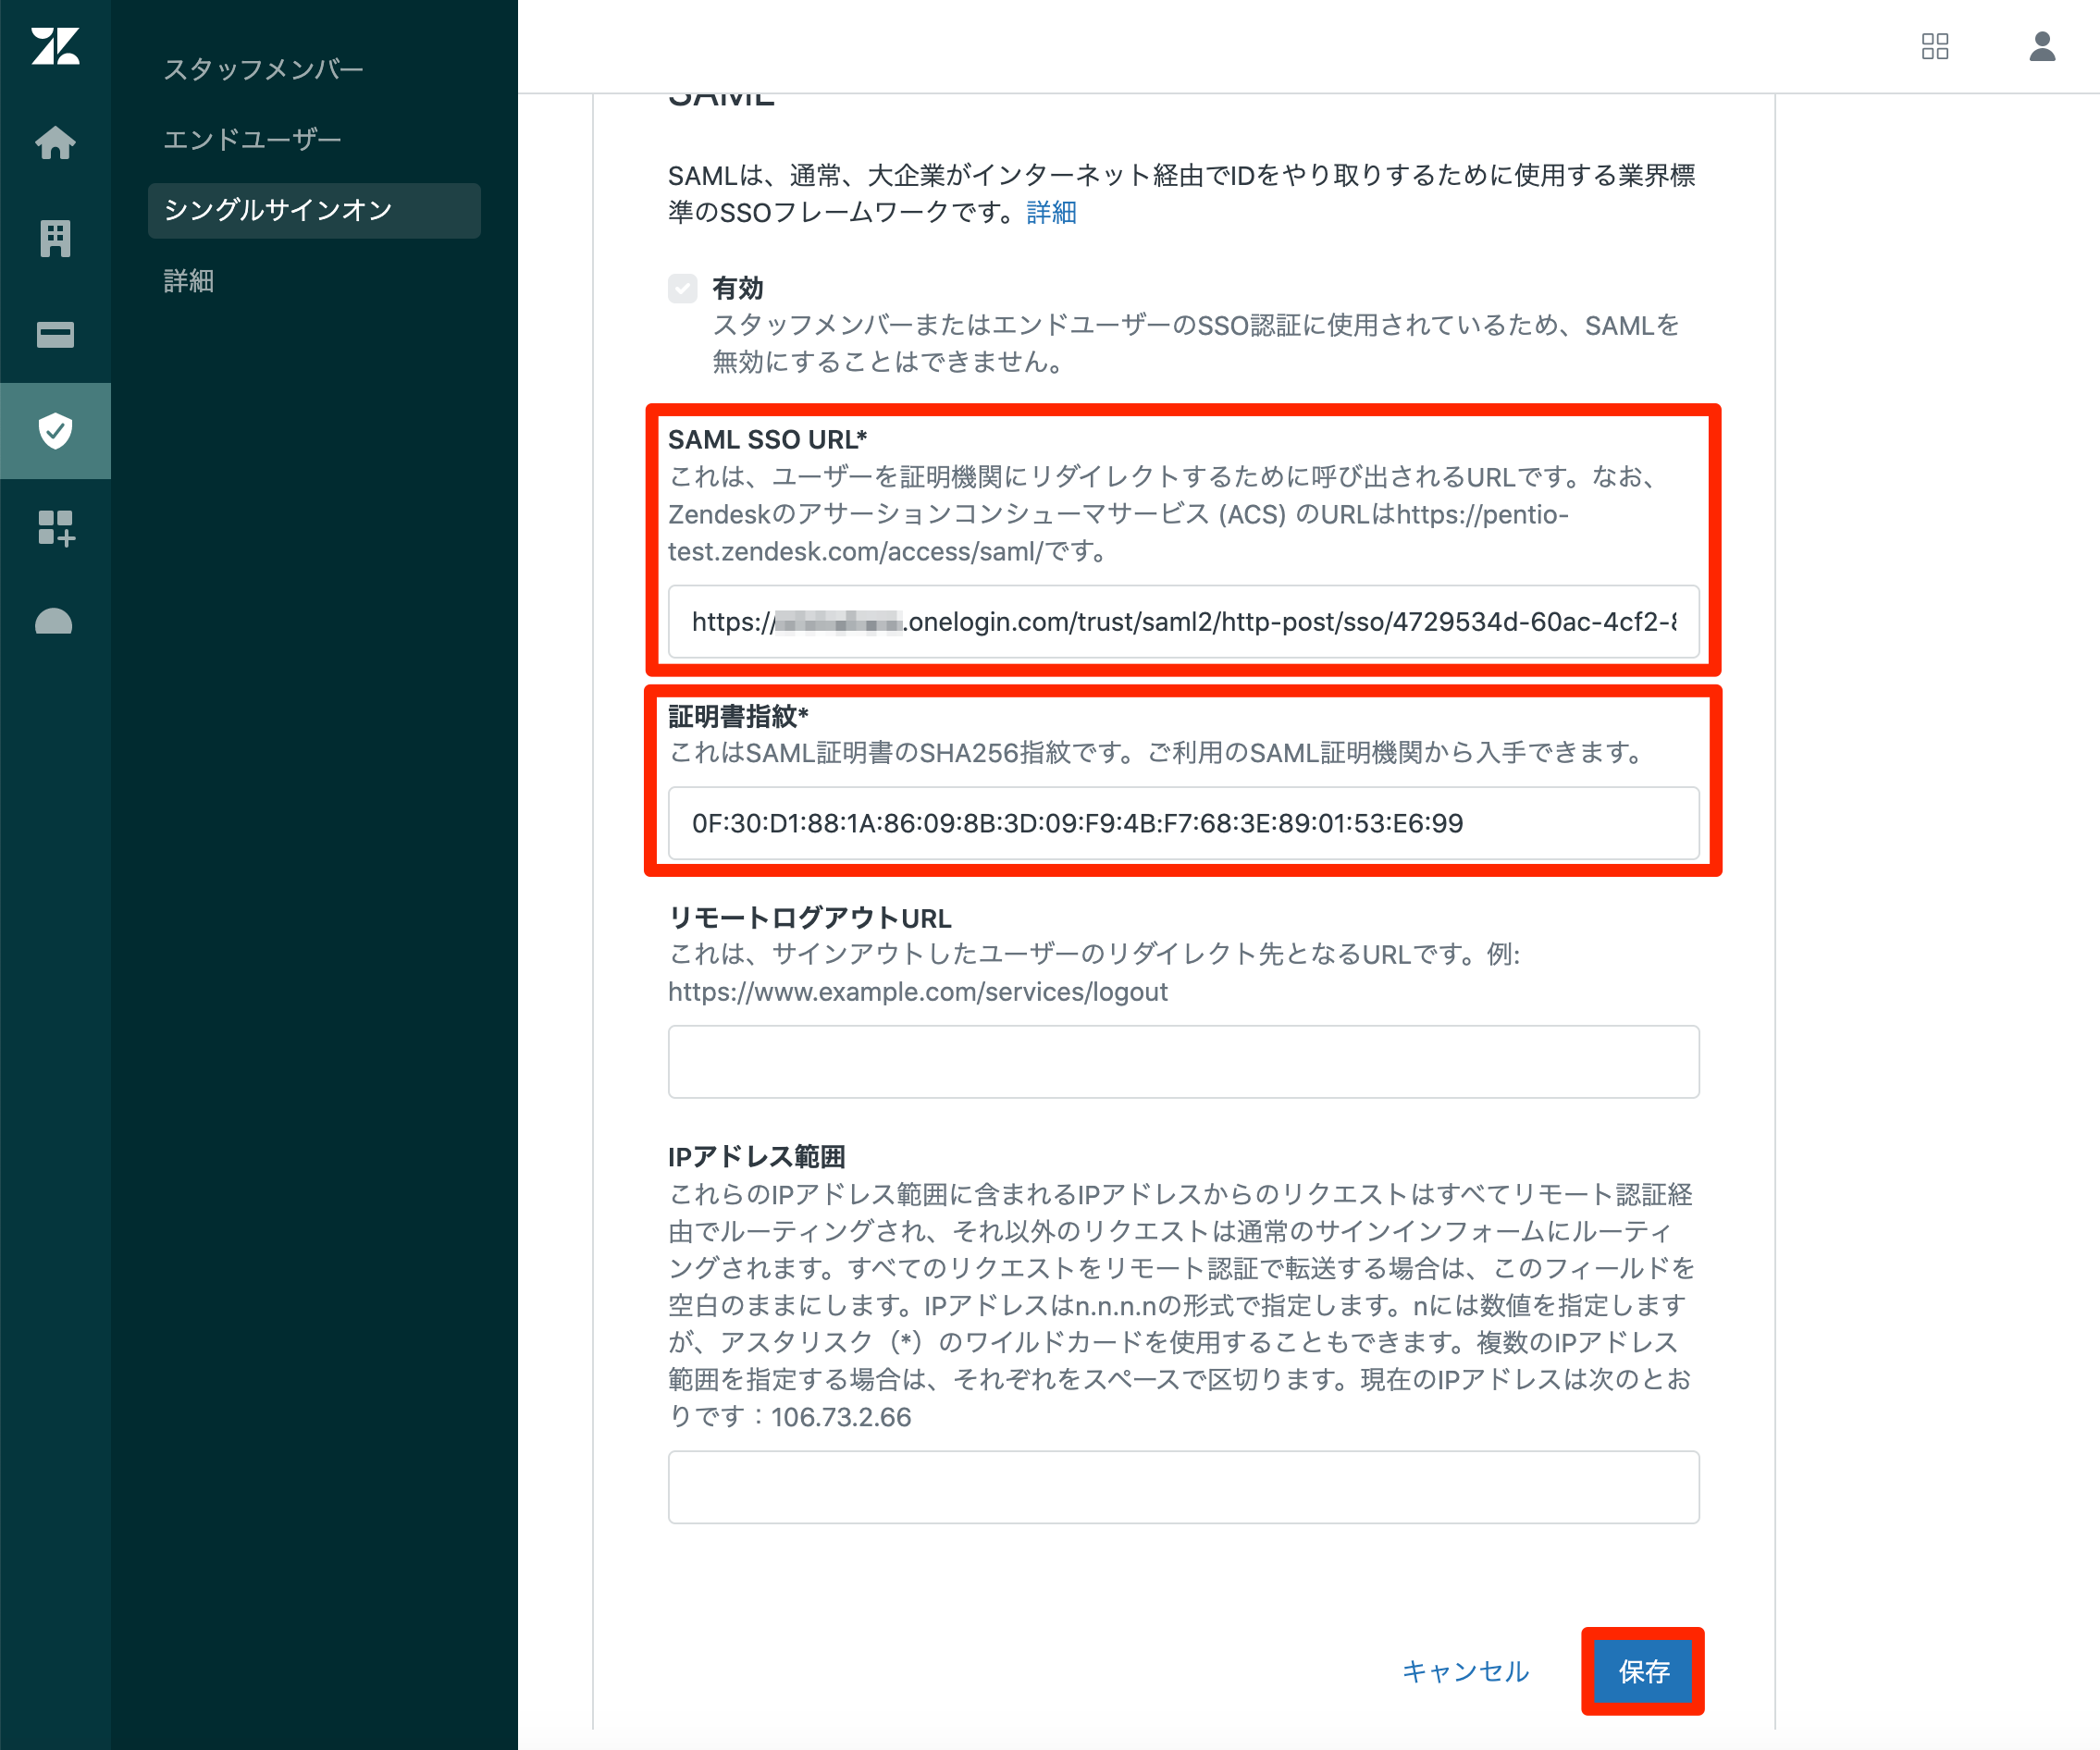Click the IPアドレス範囲 input field
Image resolution: width=2100 pixels, height=1750 pixels.
coord(1183,1488)
